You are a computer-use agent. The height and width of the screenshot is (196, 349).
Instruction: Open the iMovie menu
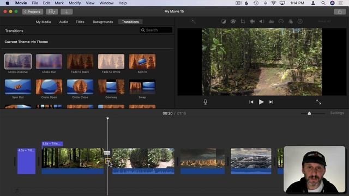click(x=21, y=3)
